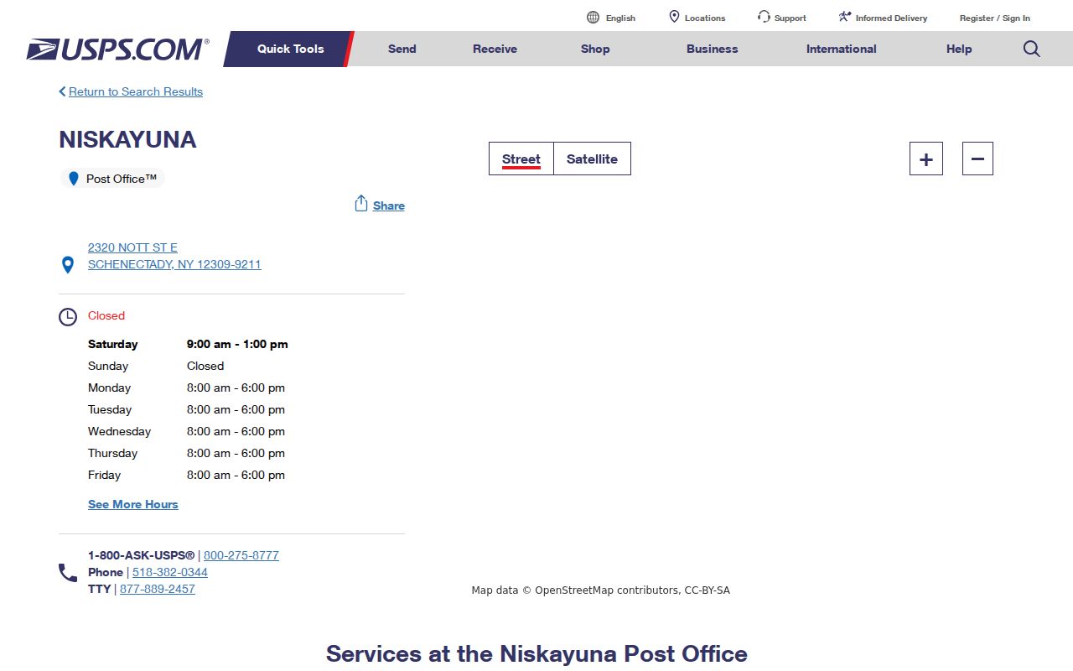Open Locations link in top bar
Viewport: 1073px width, 671px height.
click(705, 18)
